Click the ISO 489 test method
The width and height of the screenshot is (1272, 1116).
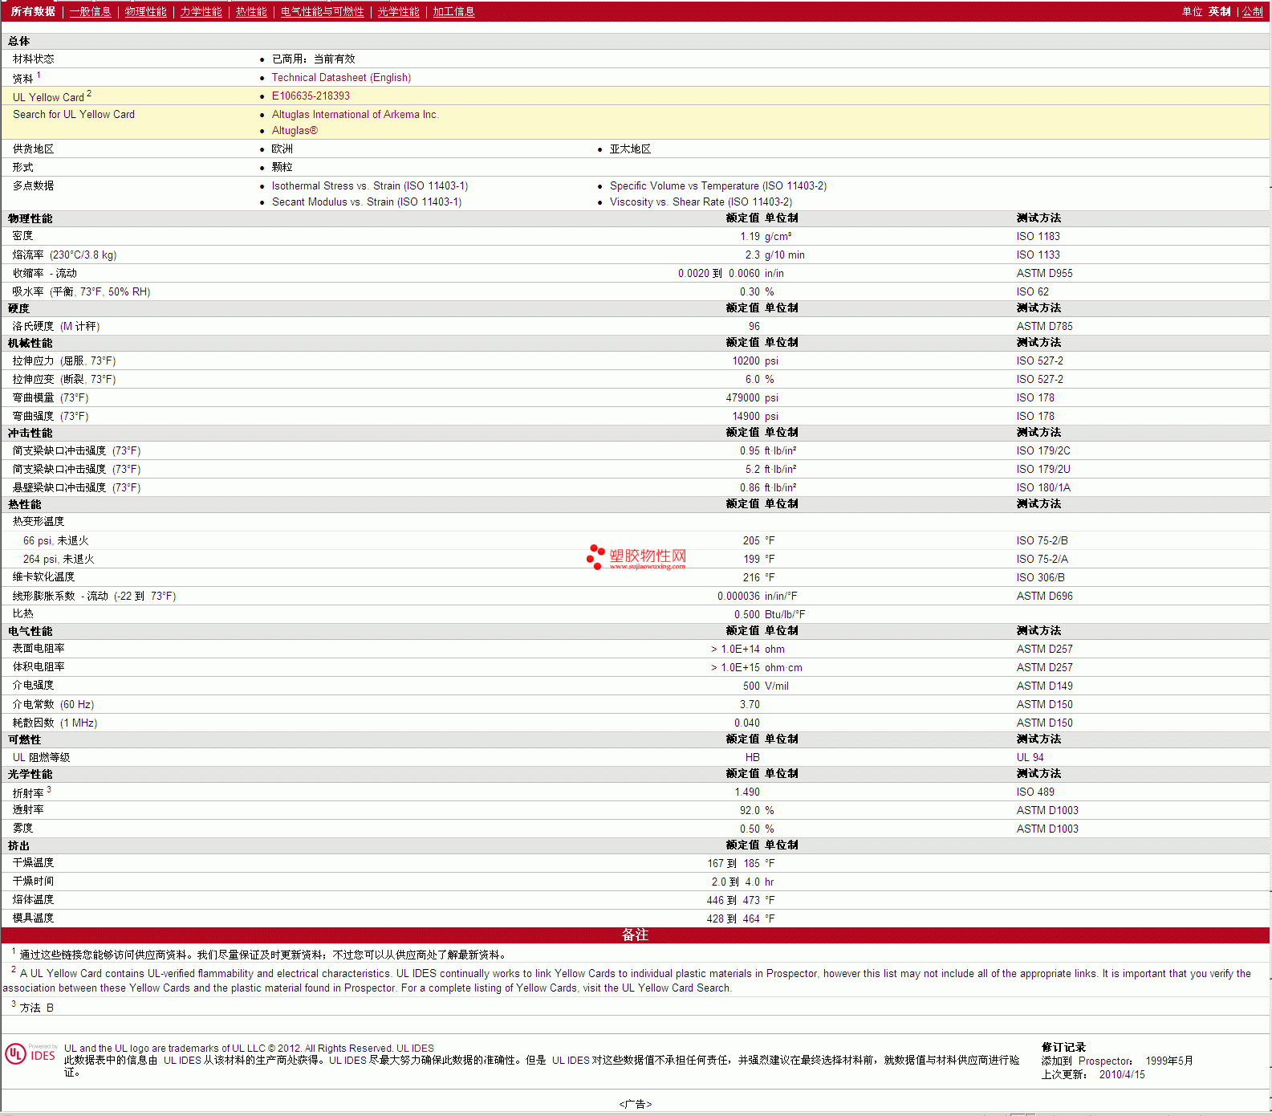[x=1035, y=792]
